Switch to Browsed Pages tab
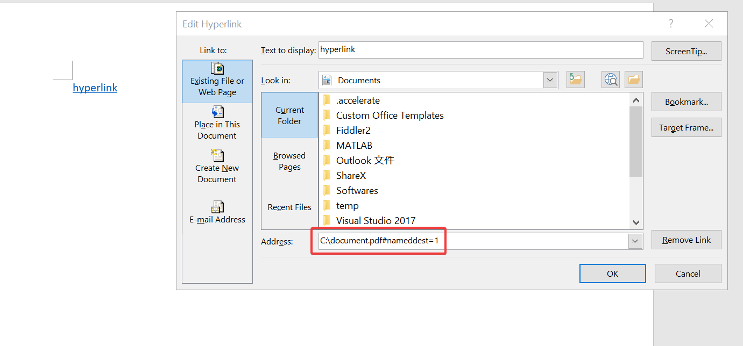743x346 pixels. click(289, 161)
